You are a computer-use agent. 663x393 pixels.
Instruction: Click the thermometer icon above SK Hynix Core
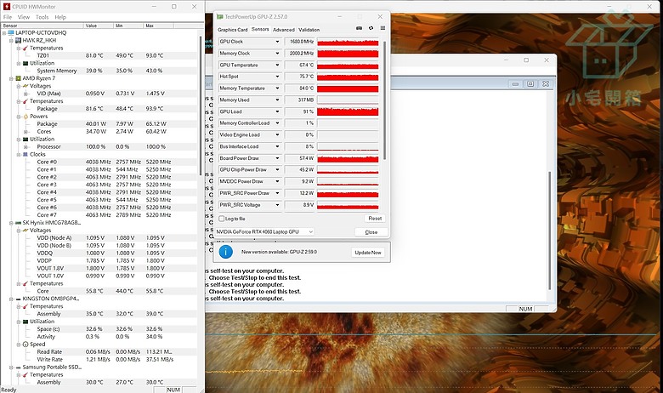(x=25, y=283)
